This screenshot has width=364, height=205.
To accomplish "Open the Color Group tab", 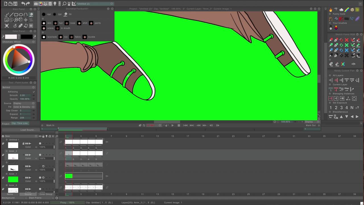I will (x=46, y=194).
